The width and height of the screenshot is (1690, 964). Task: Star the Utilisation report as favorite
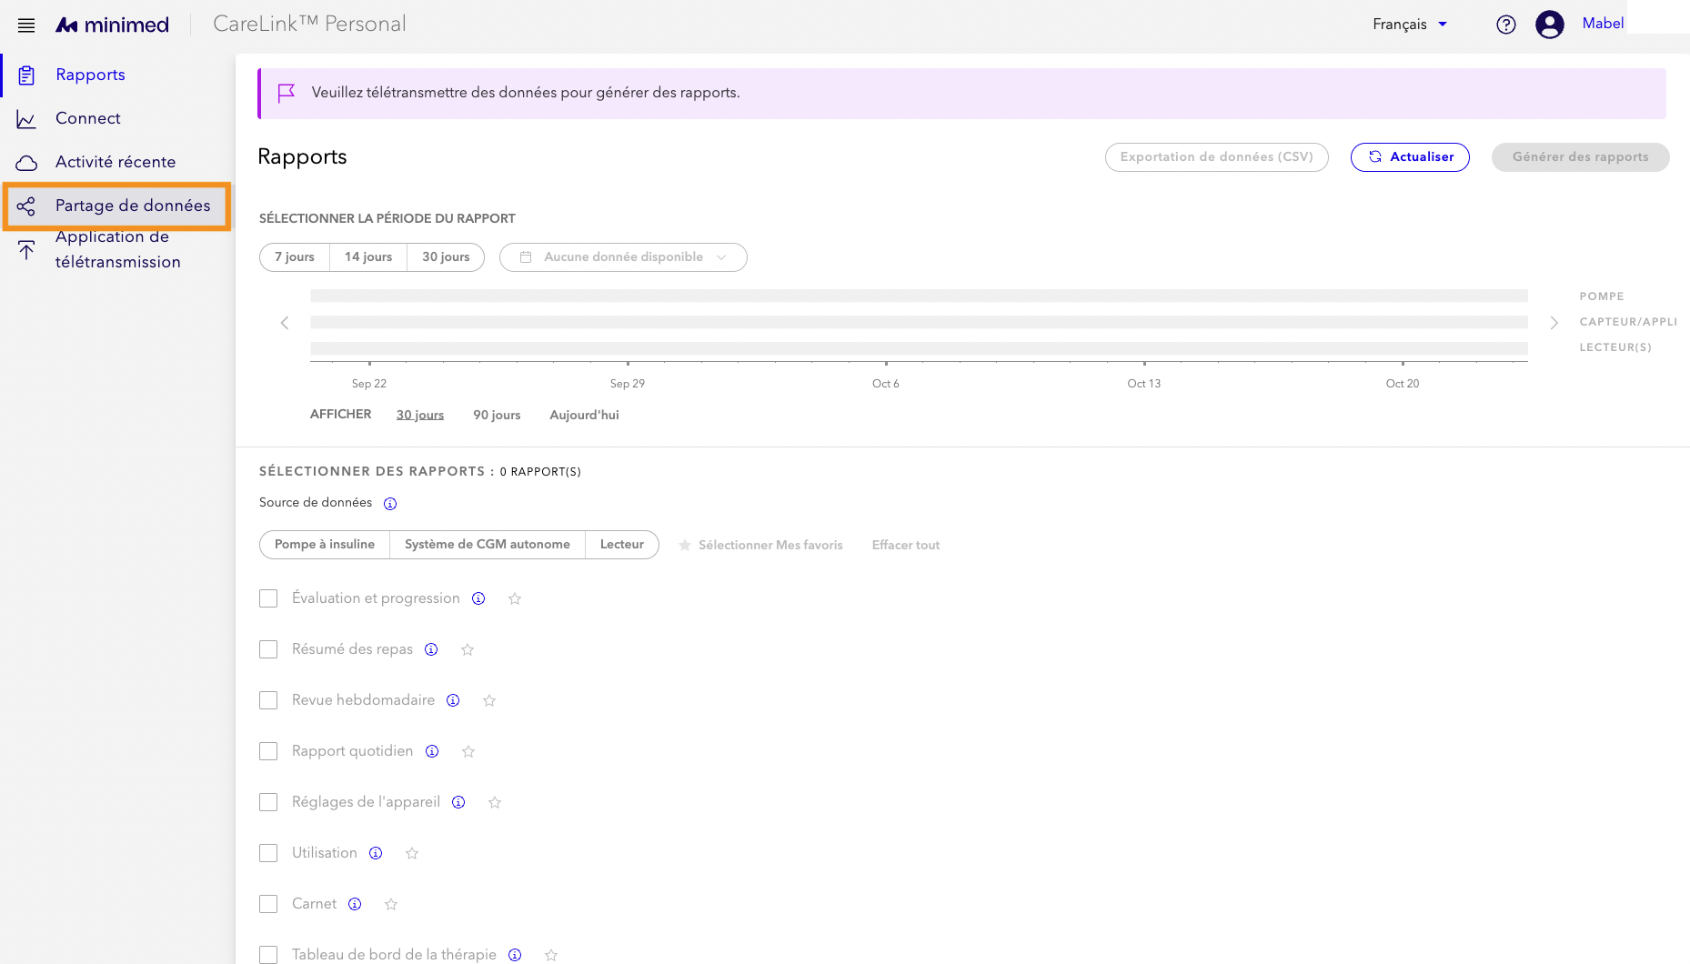coord(412,853)
